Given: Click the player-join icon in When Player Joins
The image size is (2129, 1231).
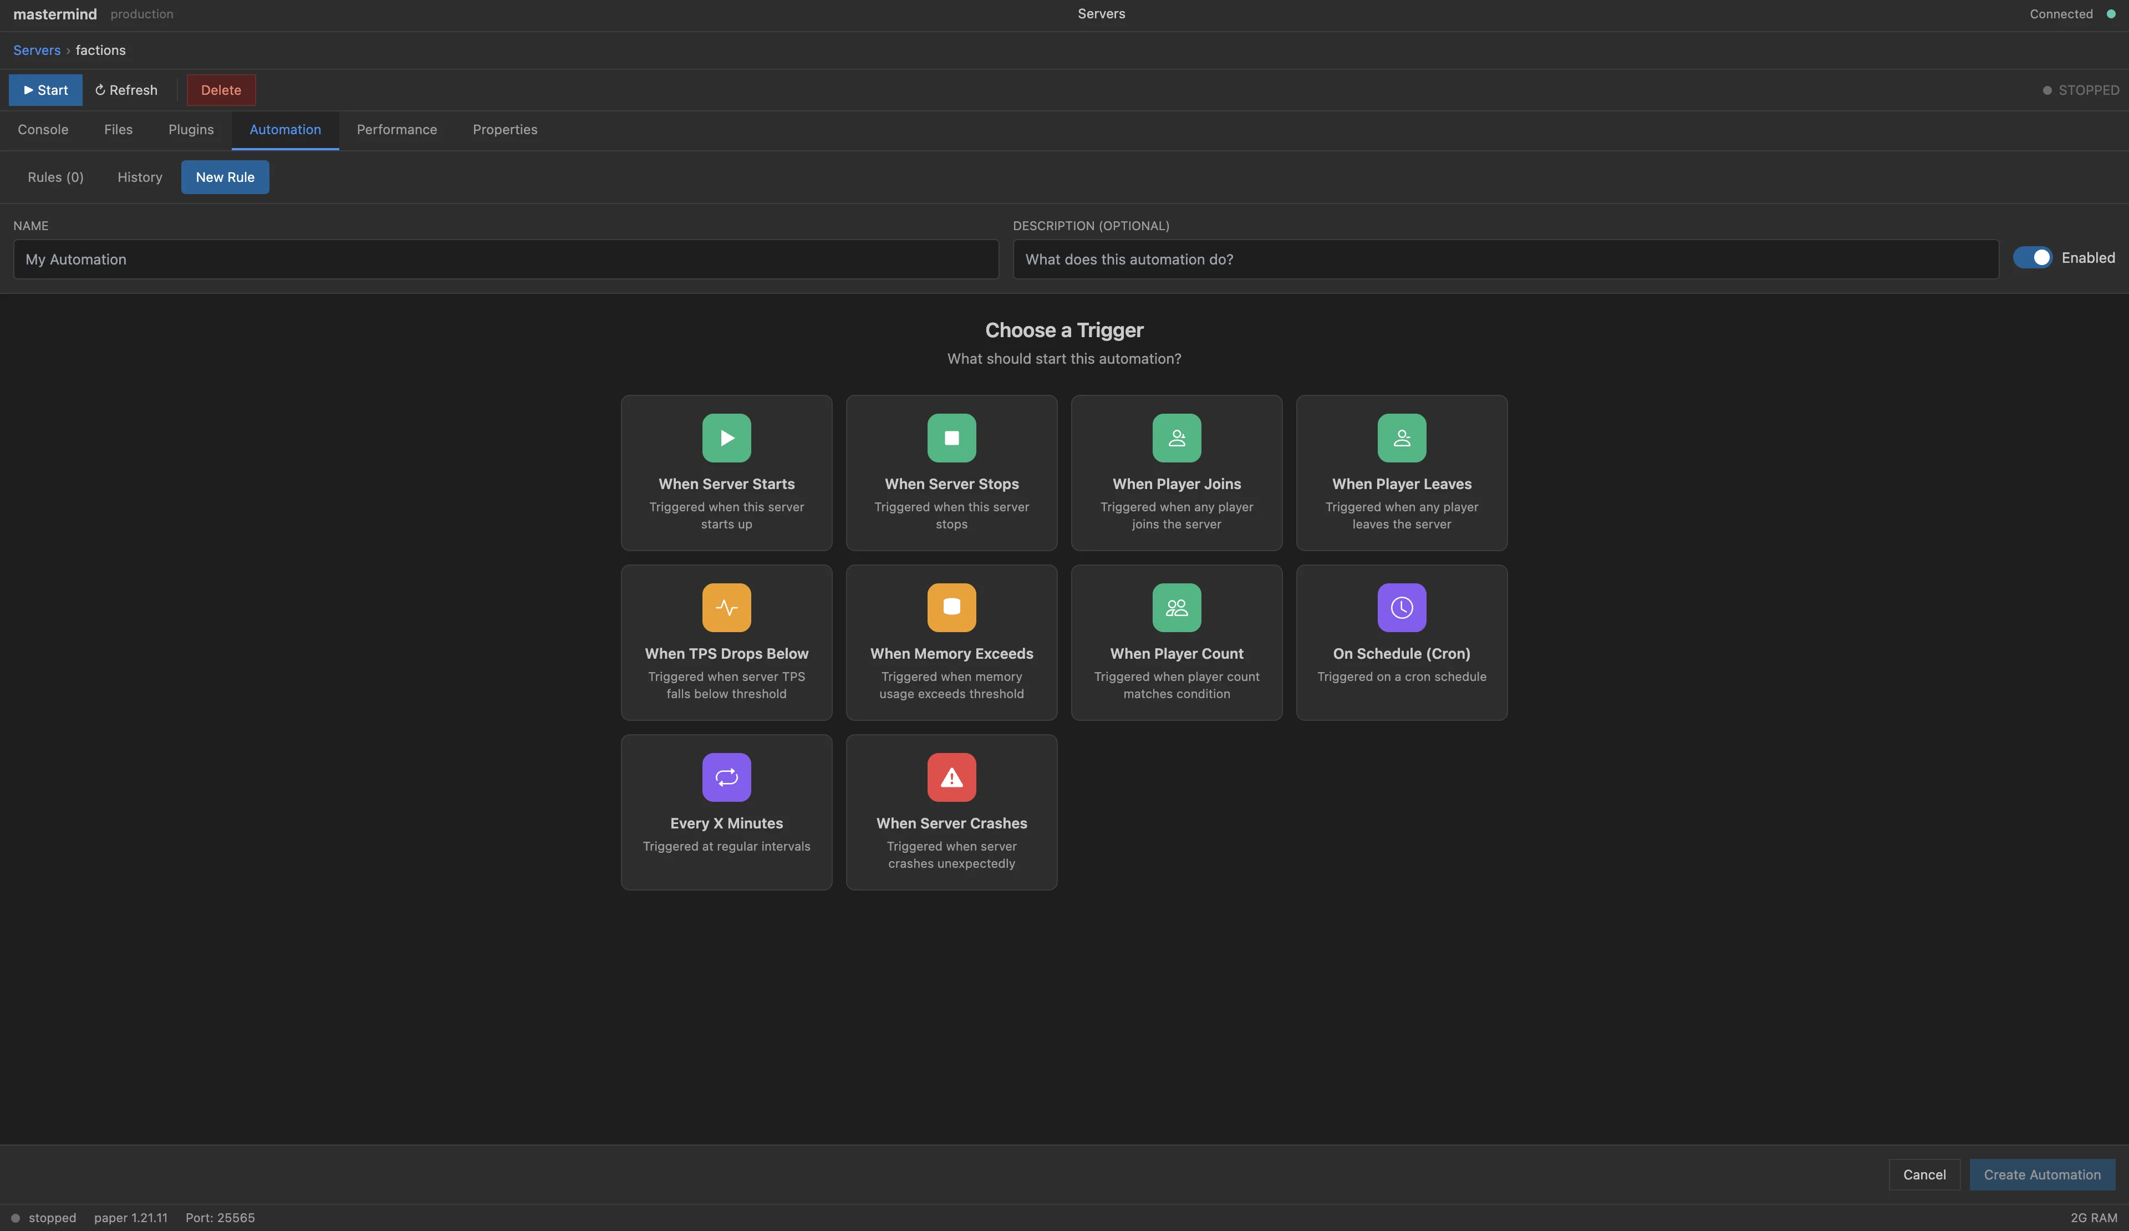Looking at the screenshot, I should [1177, 438].
